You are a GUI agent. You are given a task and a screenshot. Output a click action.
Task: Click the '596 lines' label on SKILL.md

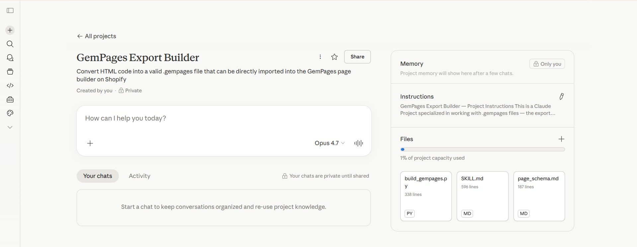pyautogui.click(x=470, y=187)
